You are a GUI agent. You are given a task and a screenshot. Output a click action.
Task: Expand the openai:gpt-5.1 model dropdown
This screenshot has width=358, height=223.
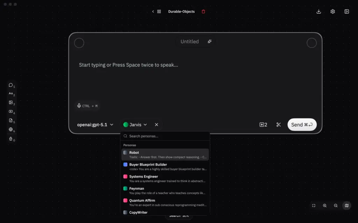[95, 125]
